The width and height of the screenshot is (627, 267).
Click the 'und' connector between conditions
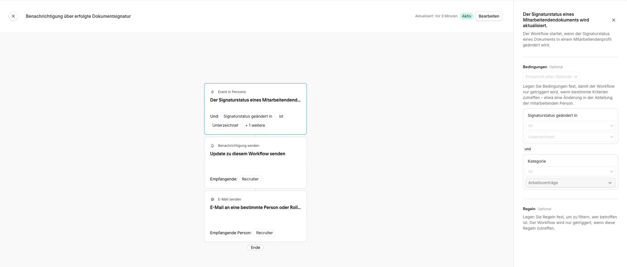tap(528, 149)
